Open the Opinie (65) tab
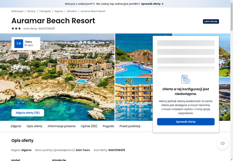The image size is (233, 161). click(89, 126)
